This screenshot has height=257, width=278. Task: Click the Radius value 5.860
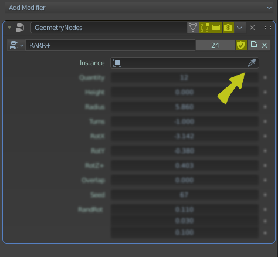[x=185, y=107]
